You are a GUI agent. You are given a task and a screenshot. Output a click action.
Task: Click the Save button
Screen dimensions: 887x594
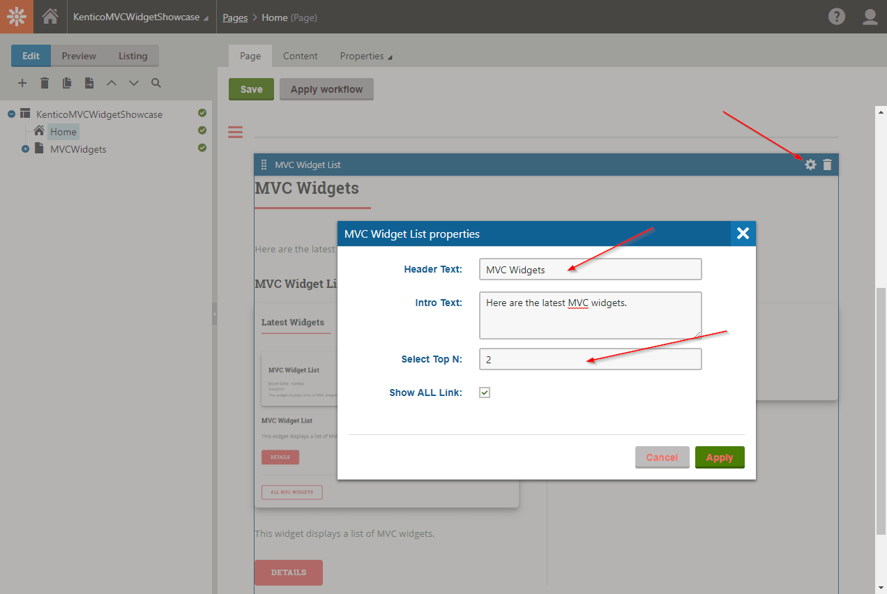click(x=252, y=89)
